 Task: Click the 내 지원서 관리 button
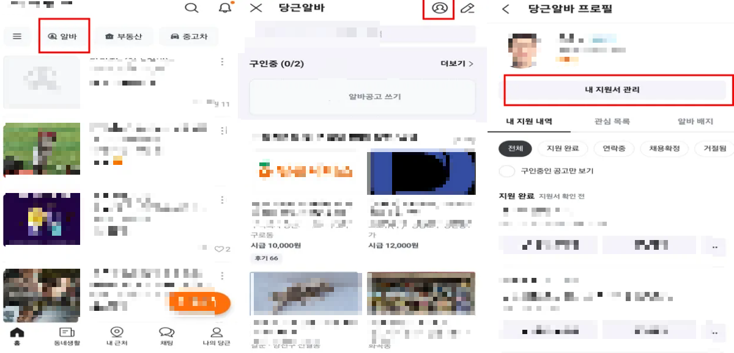click(x=612, y=90)
